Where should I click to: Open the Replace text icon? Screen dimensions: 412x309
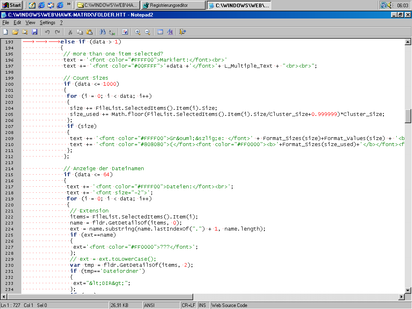click(112, 32)
